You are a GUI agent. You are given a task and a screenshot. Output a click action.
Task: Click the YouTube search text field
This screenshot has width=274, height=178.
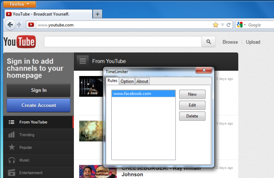pyautogui.click(x=123, y=42)
